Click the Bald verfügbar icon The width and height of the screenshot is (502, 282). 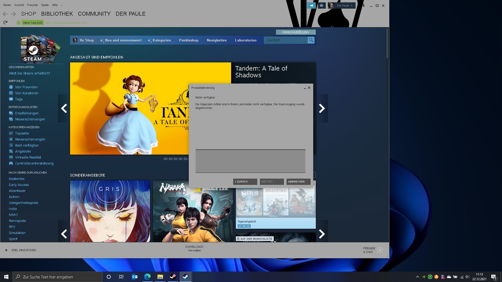(x=11, y=145)
